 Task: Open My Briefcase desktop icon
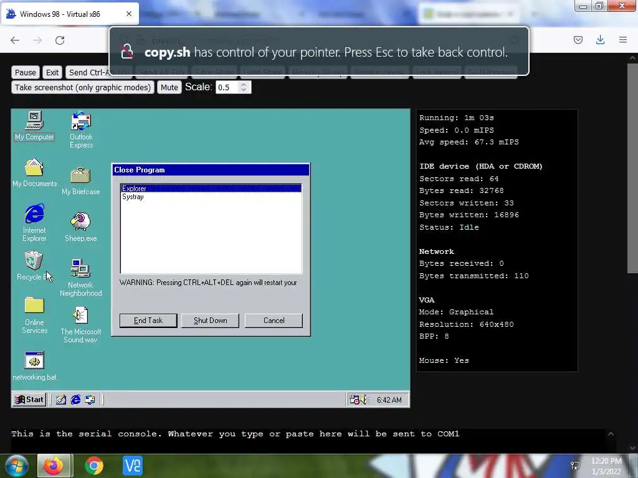click(x=80, y=180)
